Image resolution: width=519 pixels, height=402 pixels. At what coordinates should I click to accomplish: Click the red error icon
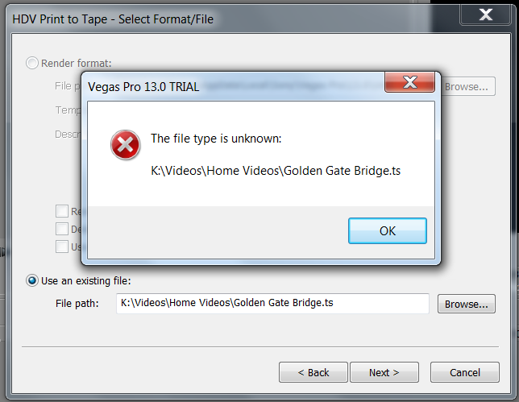[x=125, y=144]
